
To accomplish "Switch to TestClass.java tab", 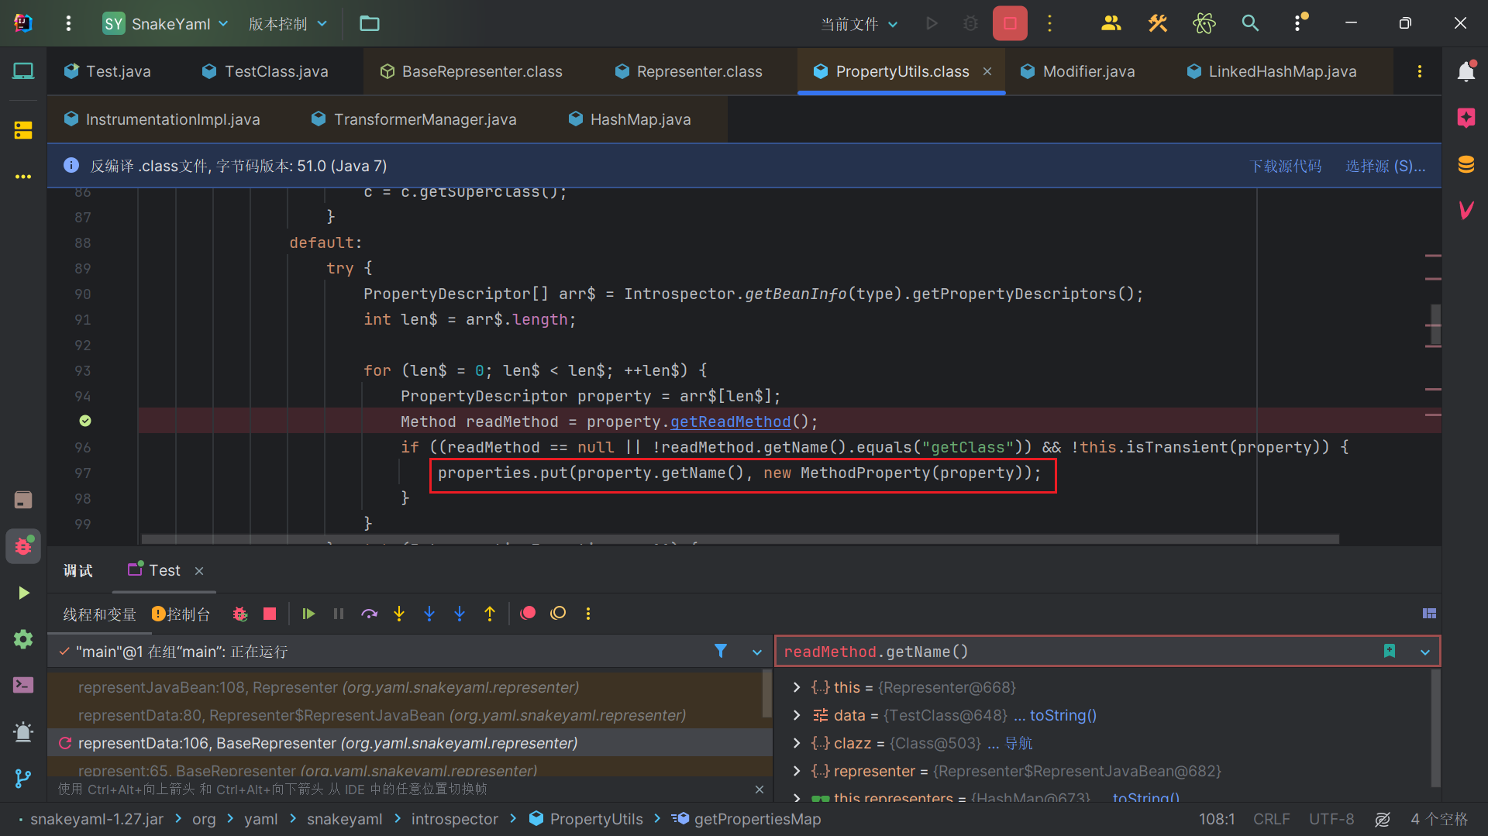I will [265, 71].
